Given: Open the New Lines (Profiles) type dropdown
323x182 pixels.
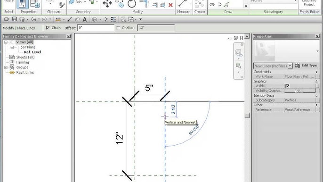Looking at the screenshot, I should [290, 66].
